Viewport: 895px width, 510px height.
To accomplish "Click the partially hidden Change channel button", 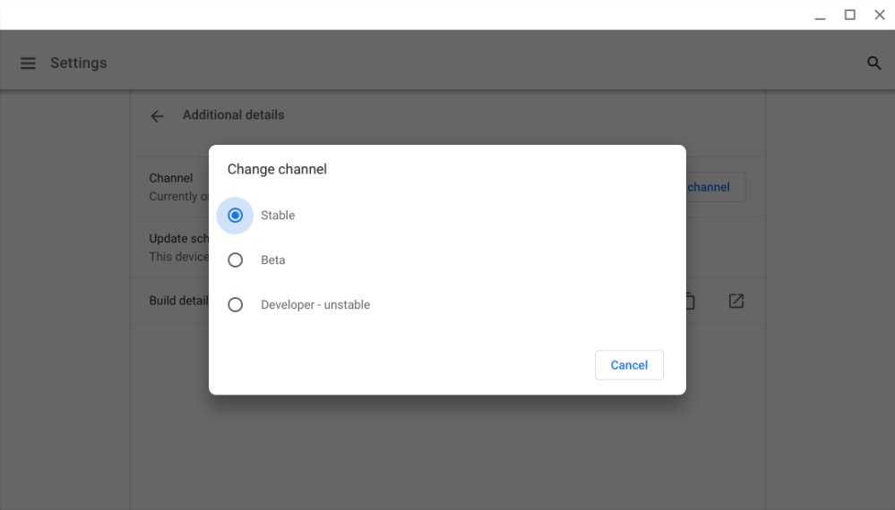I will tap(714, 188).
